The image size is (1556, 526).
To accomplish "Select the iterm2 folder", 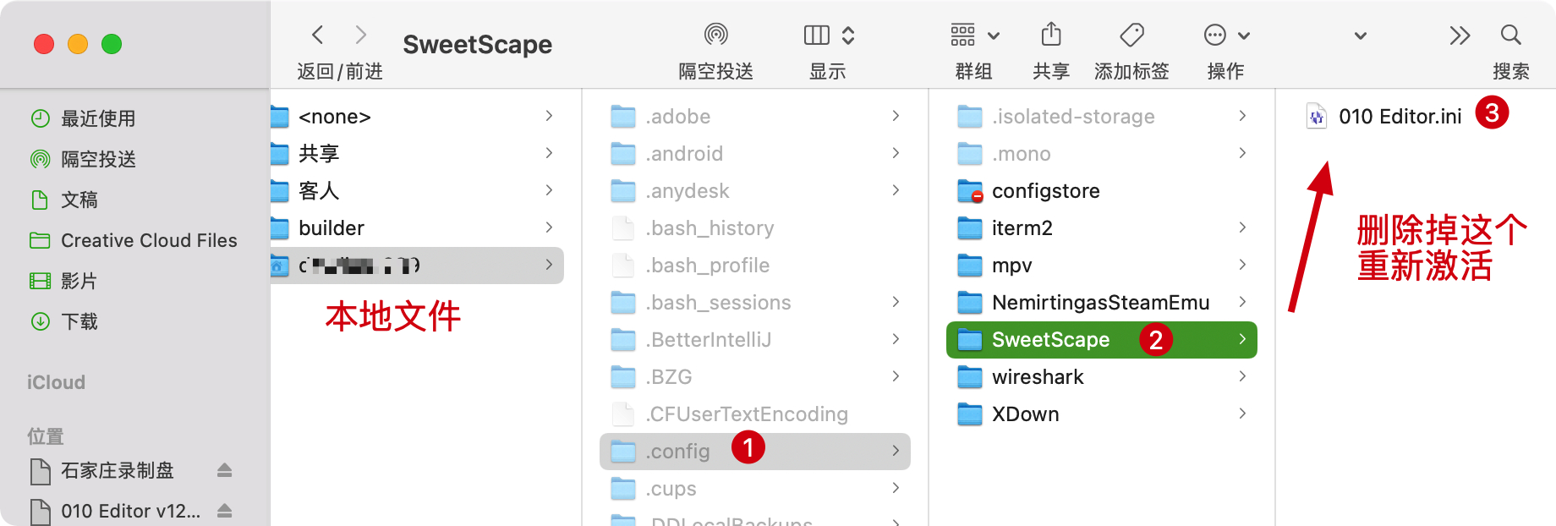I will tap(1101, 228).
